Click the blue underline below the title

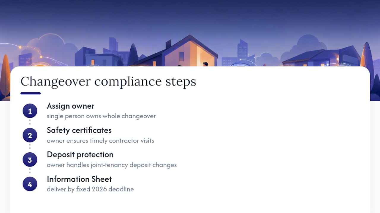(x=31, y=93)
